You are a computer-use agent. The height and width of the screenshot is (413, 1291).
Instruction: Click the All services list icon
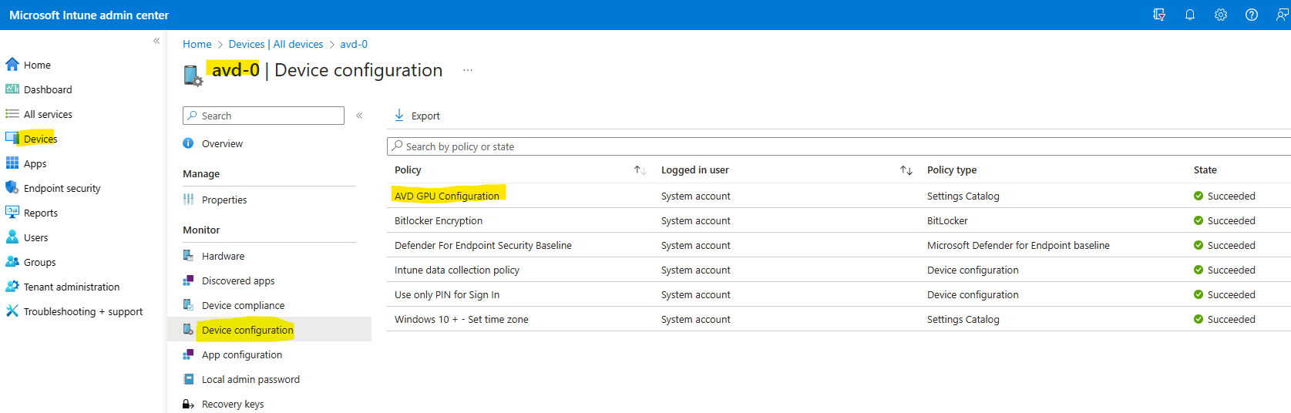(x=12, y=114)
